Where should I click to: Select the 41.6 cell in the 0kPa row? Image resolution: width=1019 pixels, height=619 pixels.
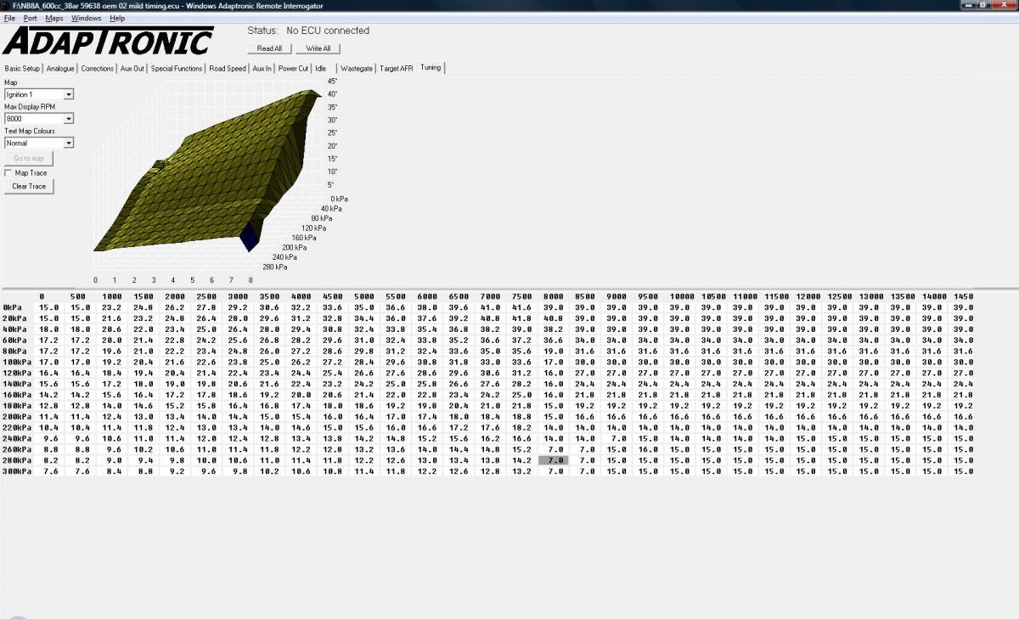(x=523, y=307)
